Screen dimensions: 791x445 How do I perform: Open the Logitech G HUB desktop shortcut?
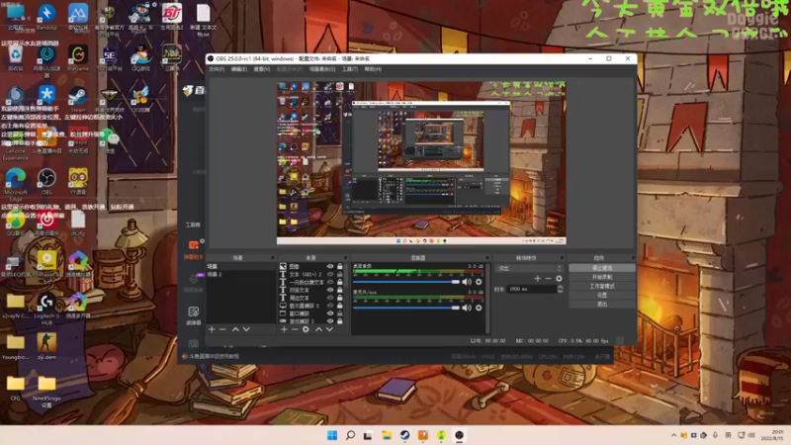[x=46, y=309]
